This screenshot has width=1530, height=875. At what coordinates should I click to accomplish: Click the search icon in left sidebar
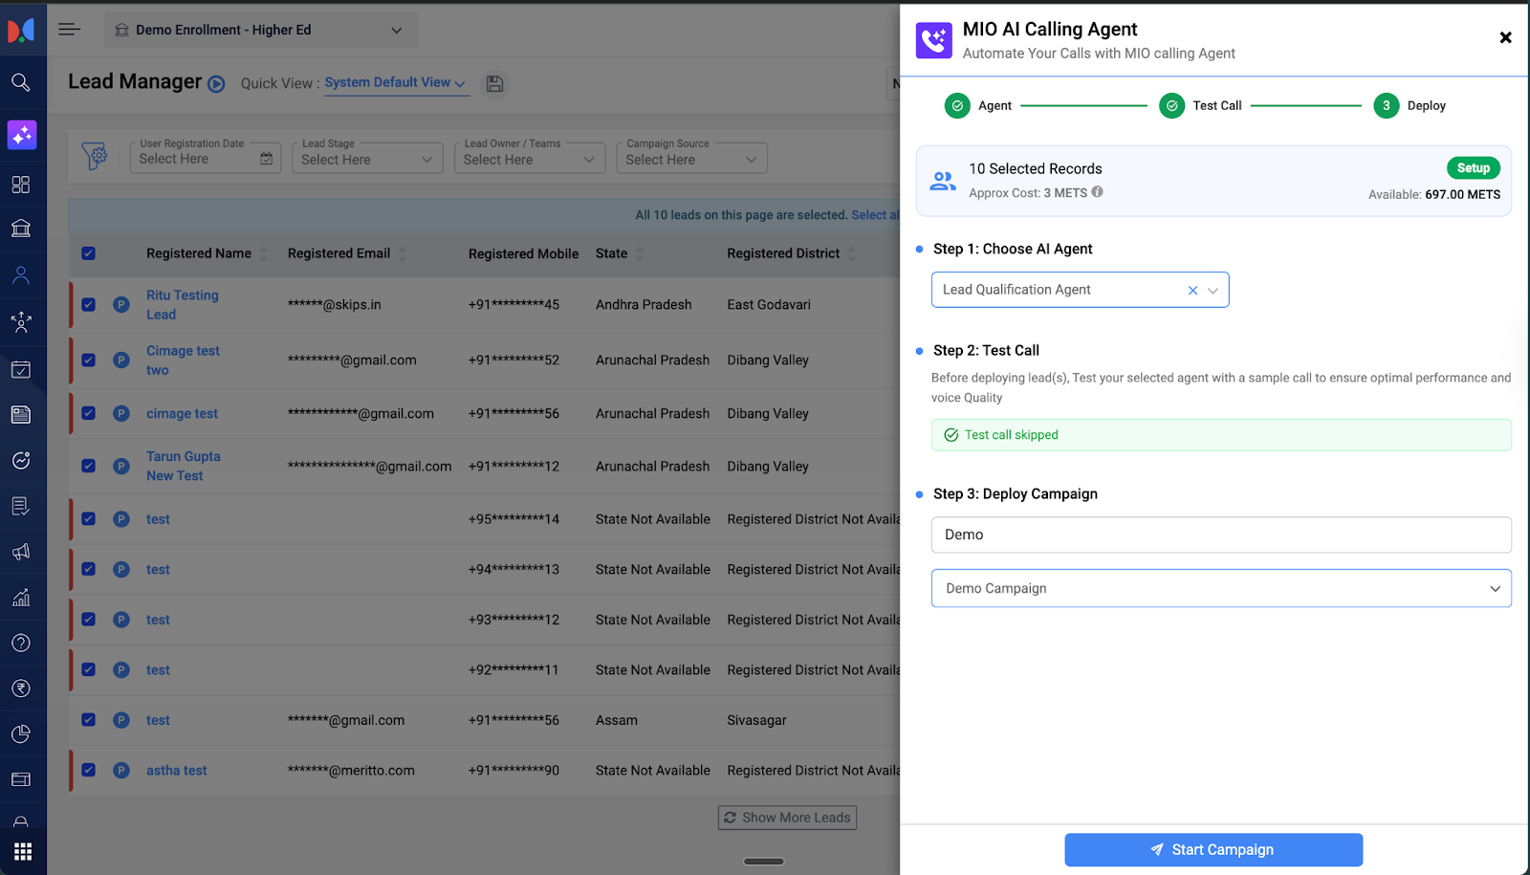pos(21,82)
